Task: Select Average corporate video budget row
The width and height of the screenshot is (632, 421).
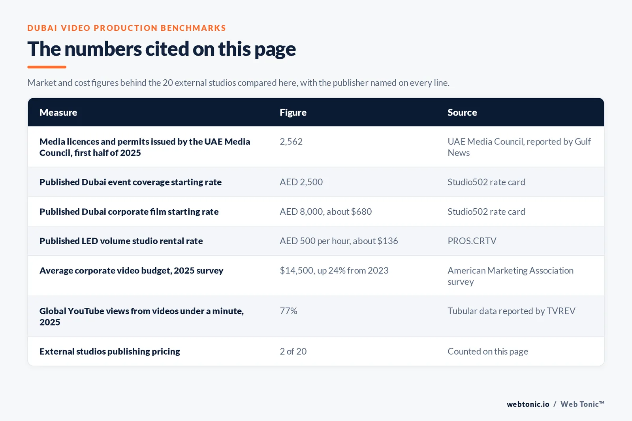Action: (x=316, y=276)
